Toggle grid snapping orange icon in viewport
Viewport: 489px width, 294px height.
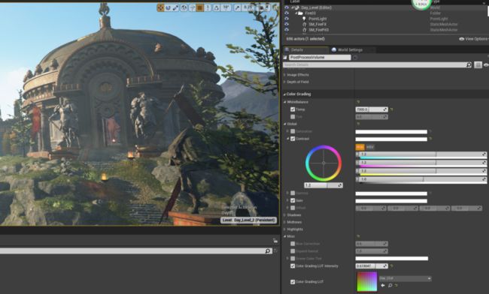click(x=200, y=7)
